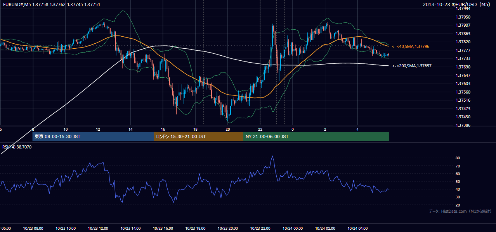Click the RSI scale value 20
Viewport: 496px width, 232px height.
click(x=458, y=205)
